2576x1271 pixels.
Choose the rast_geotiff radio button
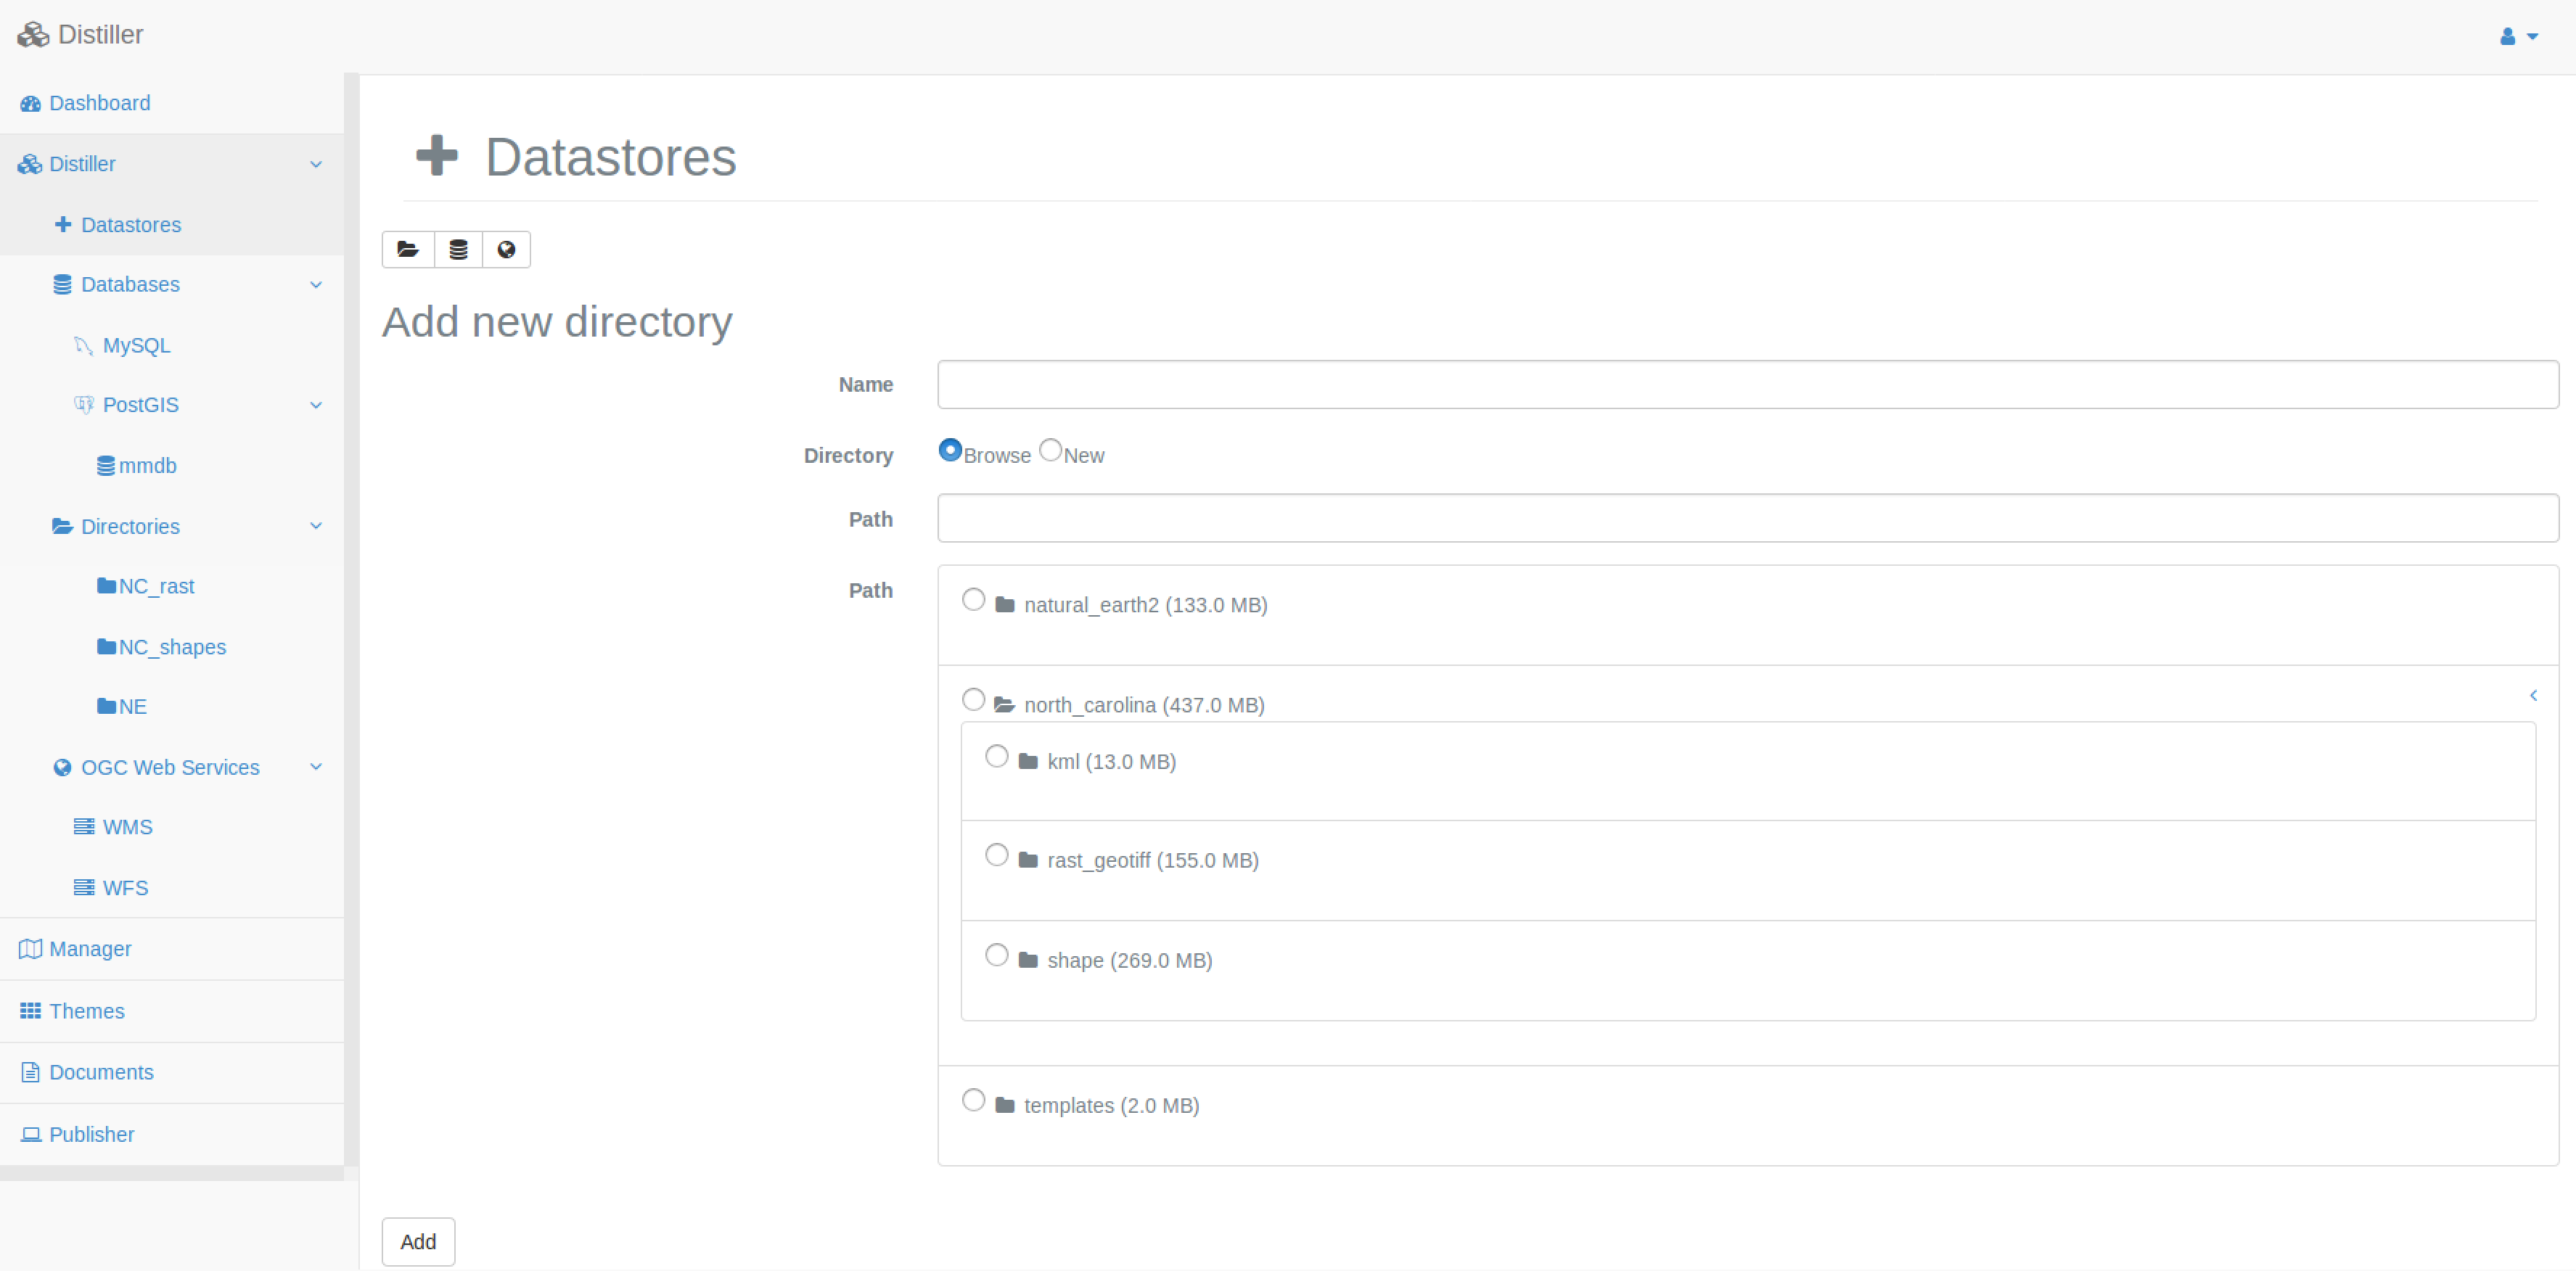(x=996, y=855)
